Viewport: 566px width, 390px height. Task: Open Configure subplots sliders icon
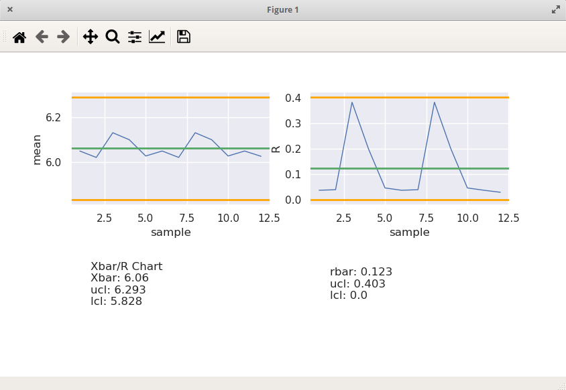135,37
